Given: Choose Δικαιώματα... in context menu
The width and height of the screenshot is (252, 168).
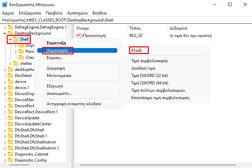Looking at the screenshot, I should (x=77, y=93).
